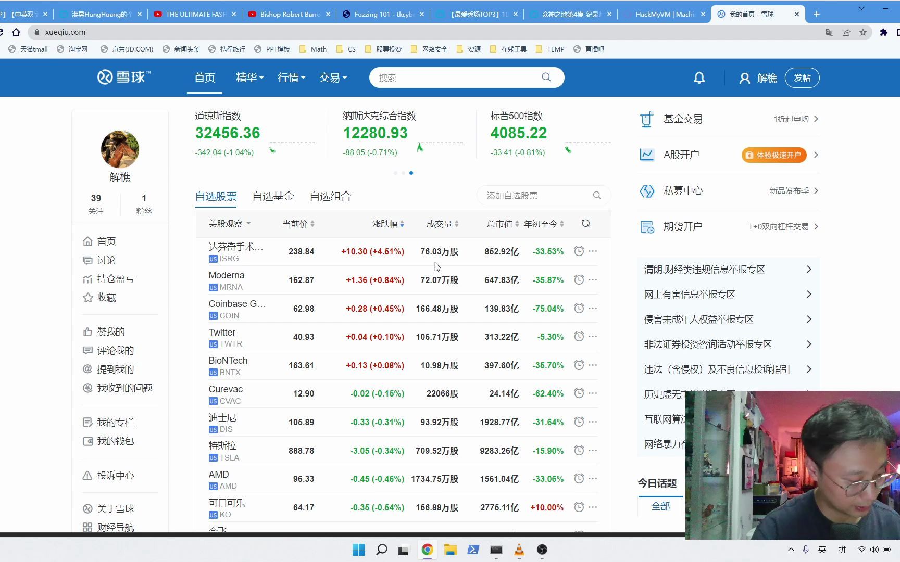Open 讨论 in sidebar
900x562 pixels.
[x=99, y=260]
